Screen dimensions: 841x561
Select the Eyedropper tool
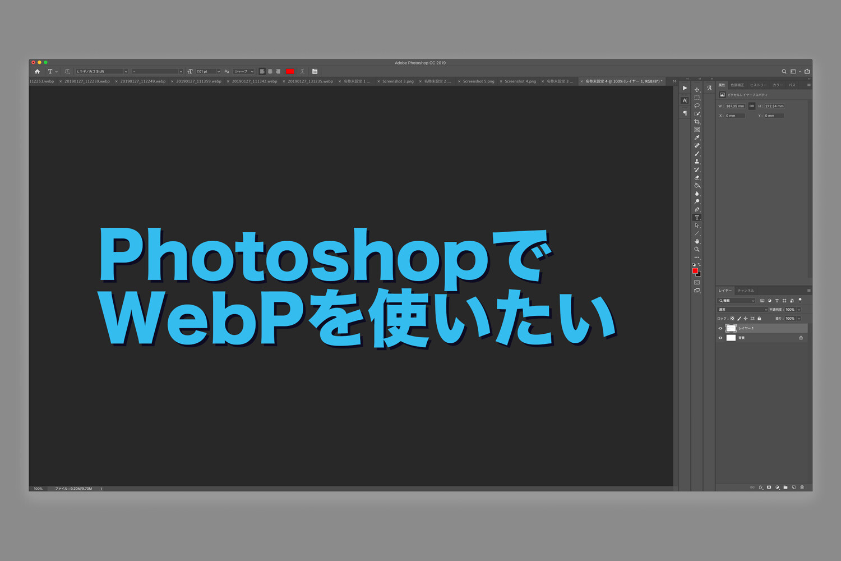697,137
